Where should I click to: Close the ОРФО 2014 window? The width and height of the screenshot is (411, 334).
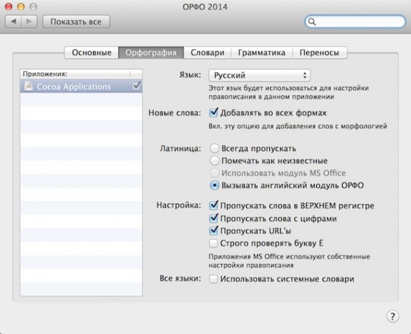click(9, 7)
